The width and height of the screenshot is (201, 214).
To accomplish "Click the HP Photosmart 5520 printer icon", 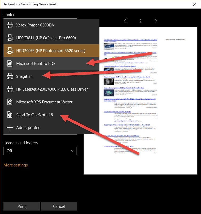I will pyautogui.click(x=10, y=51).
